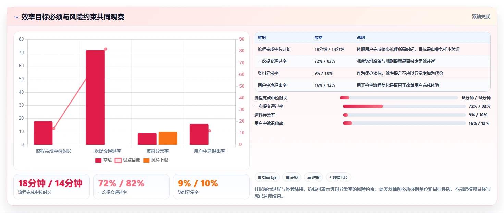Click the 双轴关联 label in header
Viewport: 504px width, 213px height.
481,17
